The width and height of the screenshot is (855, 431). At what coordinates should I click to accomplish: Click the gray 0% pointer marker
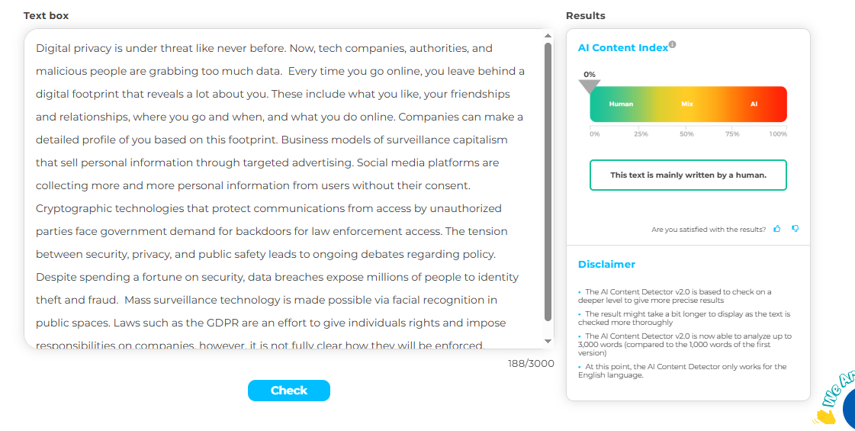pos(589,86)
